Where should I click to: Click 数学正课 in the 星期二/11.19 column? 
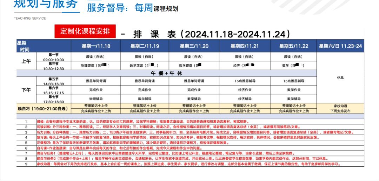[x=145, y=65]
